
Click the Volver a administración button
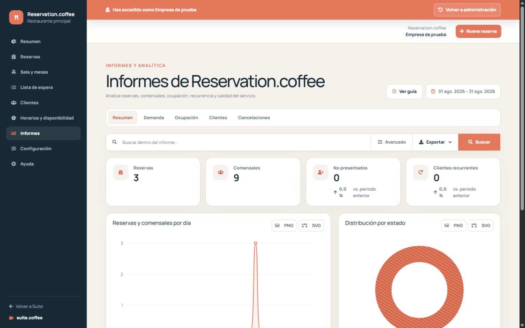click(x=467, y=10)
